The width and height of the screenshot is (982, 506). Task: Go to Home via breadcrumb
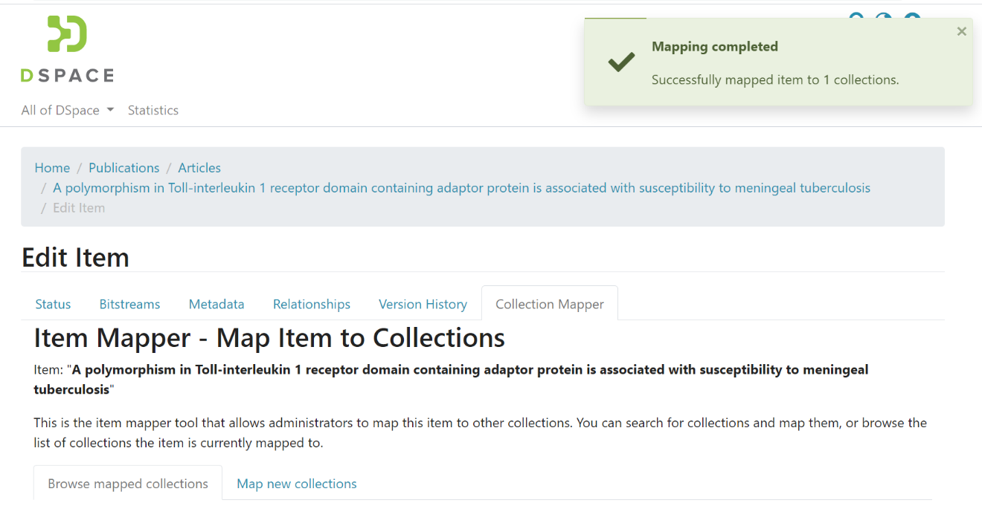pyautogui.click(x=52, y=168)
